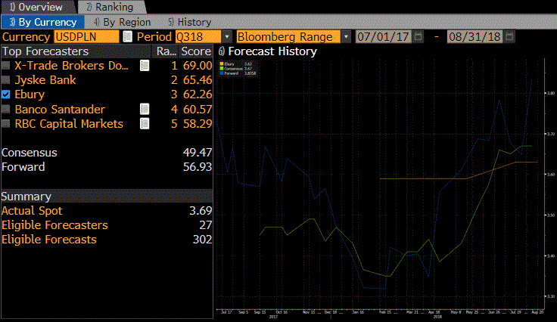This screenshot has height=322, width=557.
Task: Click the Jyske Bank forecaster name
Action: pos(45,80)
